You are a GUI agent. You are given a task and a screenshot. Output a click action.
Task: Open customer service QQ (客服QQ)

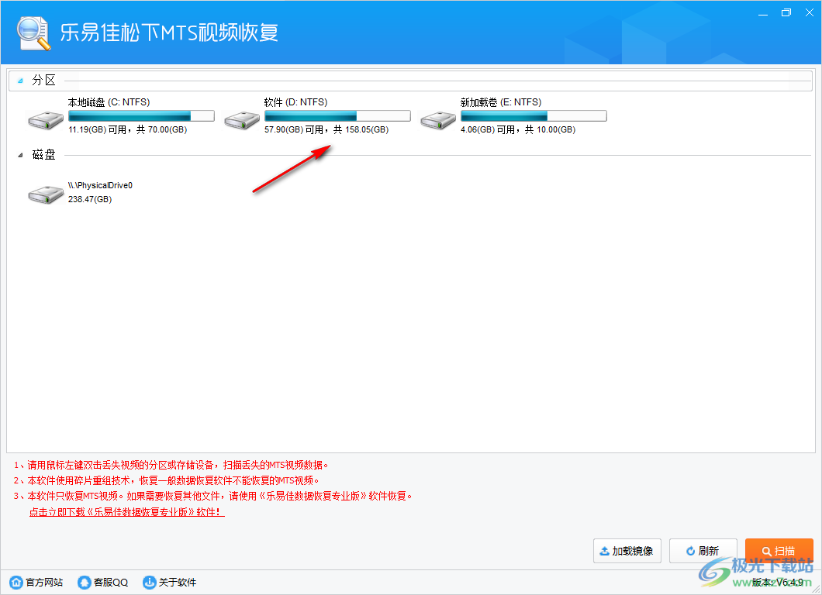pos(102,582)
